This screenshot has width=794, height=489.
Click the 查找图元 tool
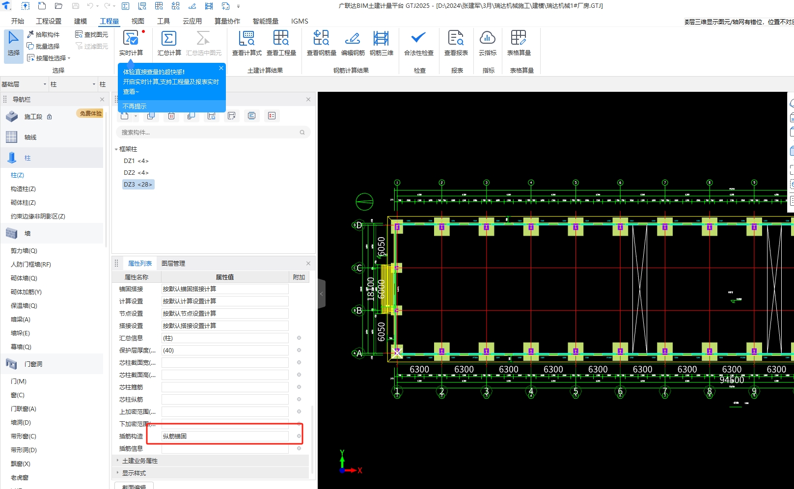click(92, 34)
